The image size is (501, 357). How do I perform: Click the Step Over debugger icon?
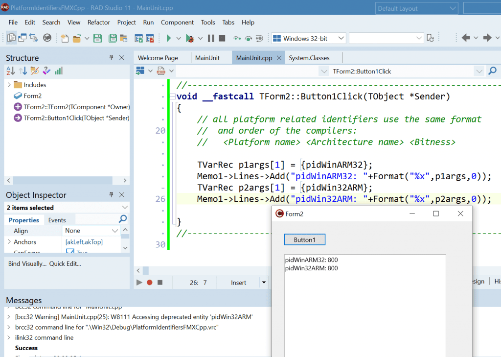click(x=248, y=38)
